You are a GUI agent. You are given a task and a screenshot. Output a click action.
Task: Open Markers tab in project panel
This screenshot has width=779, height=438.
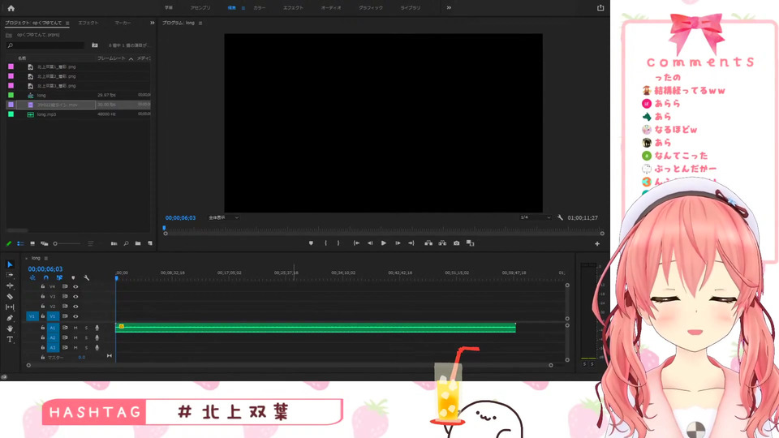123,23
